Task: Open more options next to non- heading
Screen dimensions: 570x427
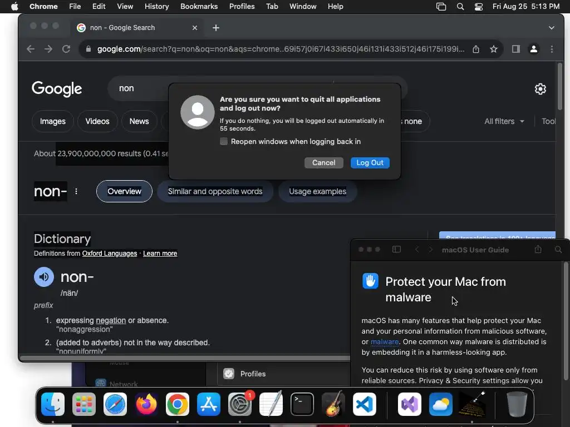Action: (x=76, y=191)
